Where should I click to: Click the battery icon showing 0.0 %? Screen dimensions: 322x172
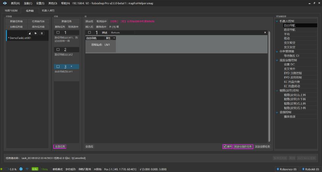point(7,169)
